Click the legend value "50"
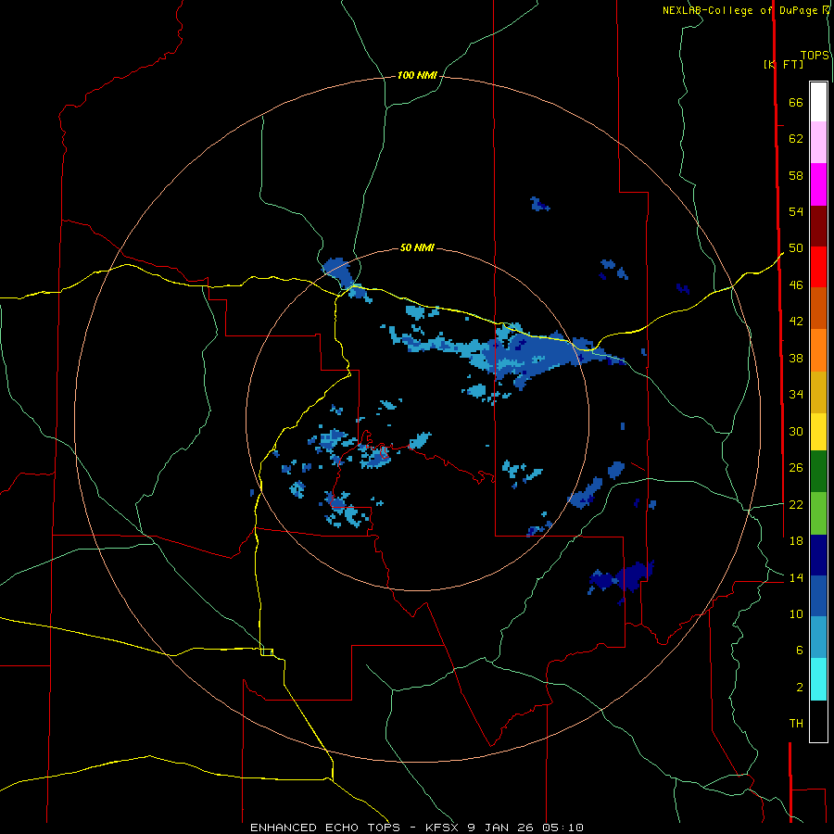This screenshot has height=834, width=834. (796, 248)
